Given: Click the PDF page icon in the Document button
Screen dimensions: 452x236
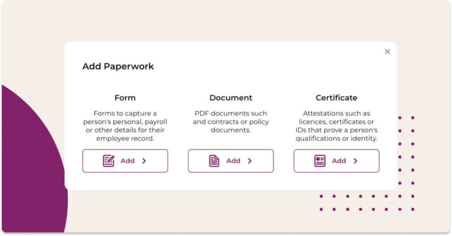Looking at the screenshot, I should click(214, 161).
